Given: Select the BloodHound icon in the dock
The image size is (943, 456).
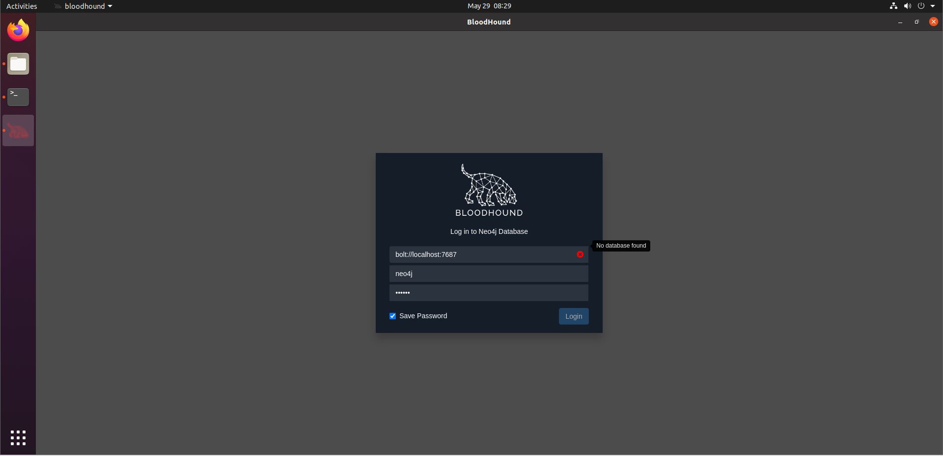Looking at the screenshot, I should [18, 130].
